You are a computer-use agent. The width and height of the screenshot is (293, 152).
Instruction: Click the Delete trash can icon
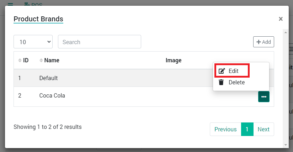(x=221, y=82)
